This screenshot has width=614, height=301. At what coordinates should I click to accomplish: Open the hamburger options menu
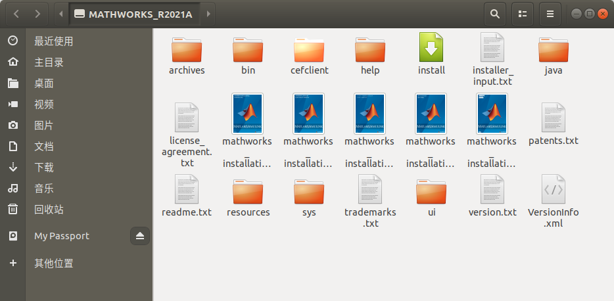pyautogui.click(x=550, y=14)
